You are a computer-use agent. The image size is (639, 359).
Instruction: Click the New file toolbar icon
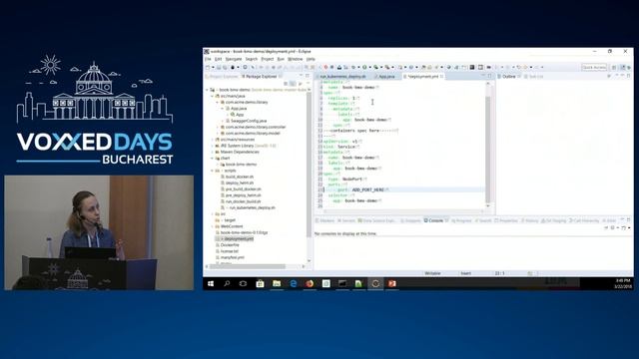[209, 67]
